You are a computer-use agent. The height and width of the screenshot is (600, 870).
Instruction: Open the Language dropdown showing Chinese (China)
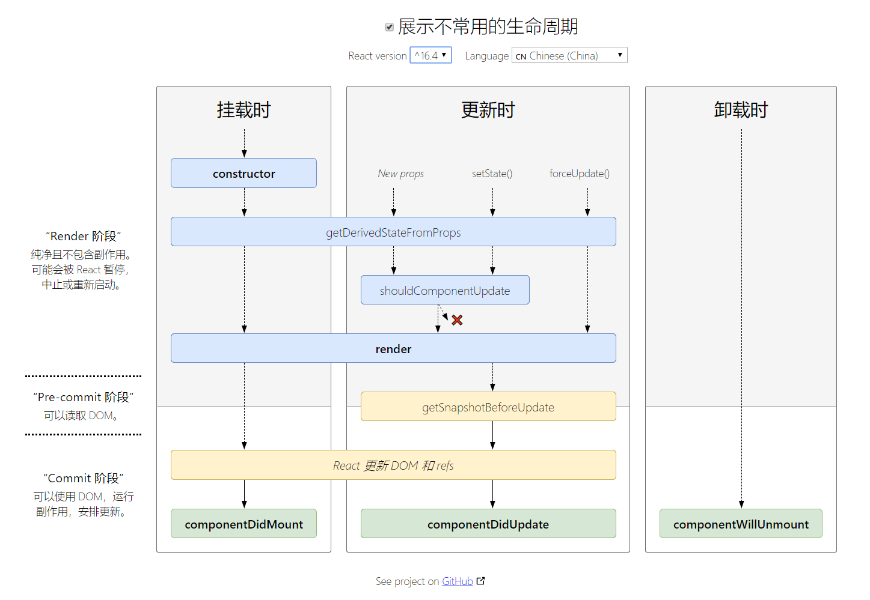(x=569, y=55)
